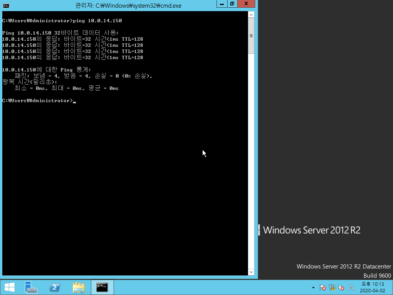Open the cmd window system menu icon

[6, 5]
